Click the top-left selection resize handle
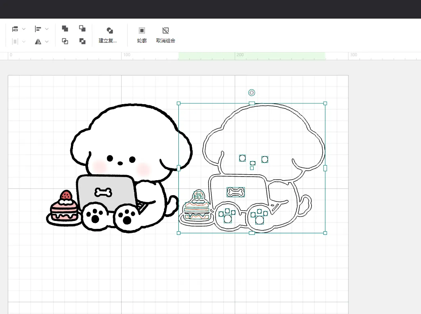 pyautogui.click(x=178, y=103)
